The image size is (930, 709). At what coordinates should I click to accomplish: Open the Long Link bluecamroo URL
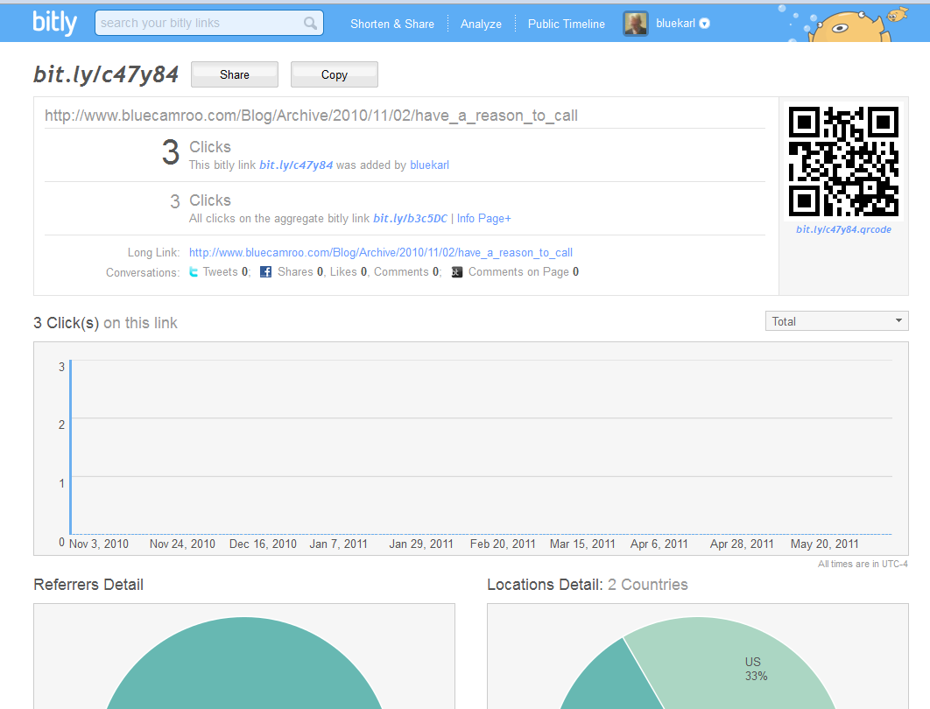[381, 253]
